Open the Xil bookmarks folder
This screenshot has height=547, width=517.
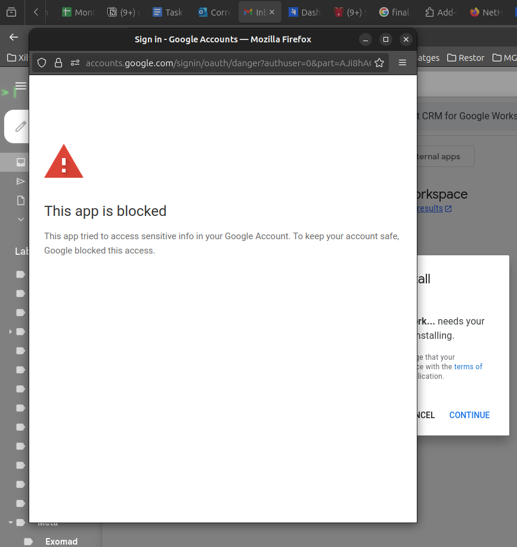click(17, 57)
